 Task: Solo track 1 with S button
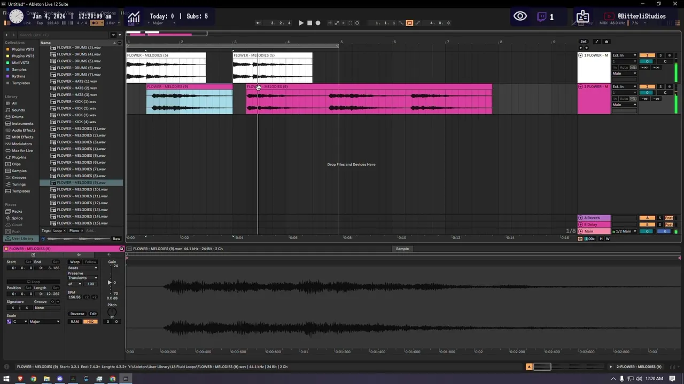[660, 55]
